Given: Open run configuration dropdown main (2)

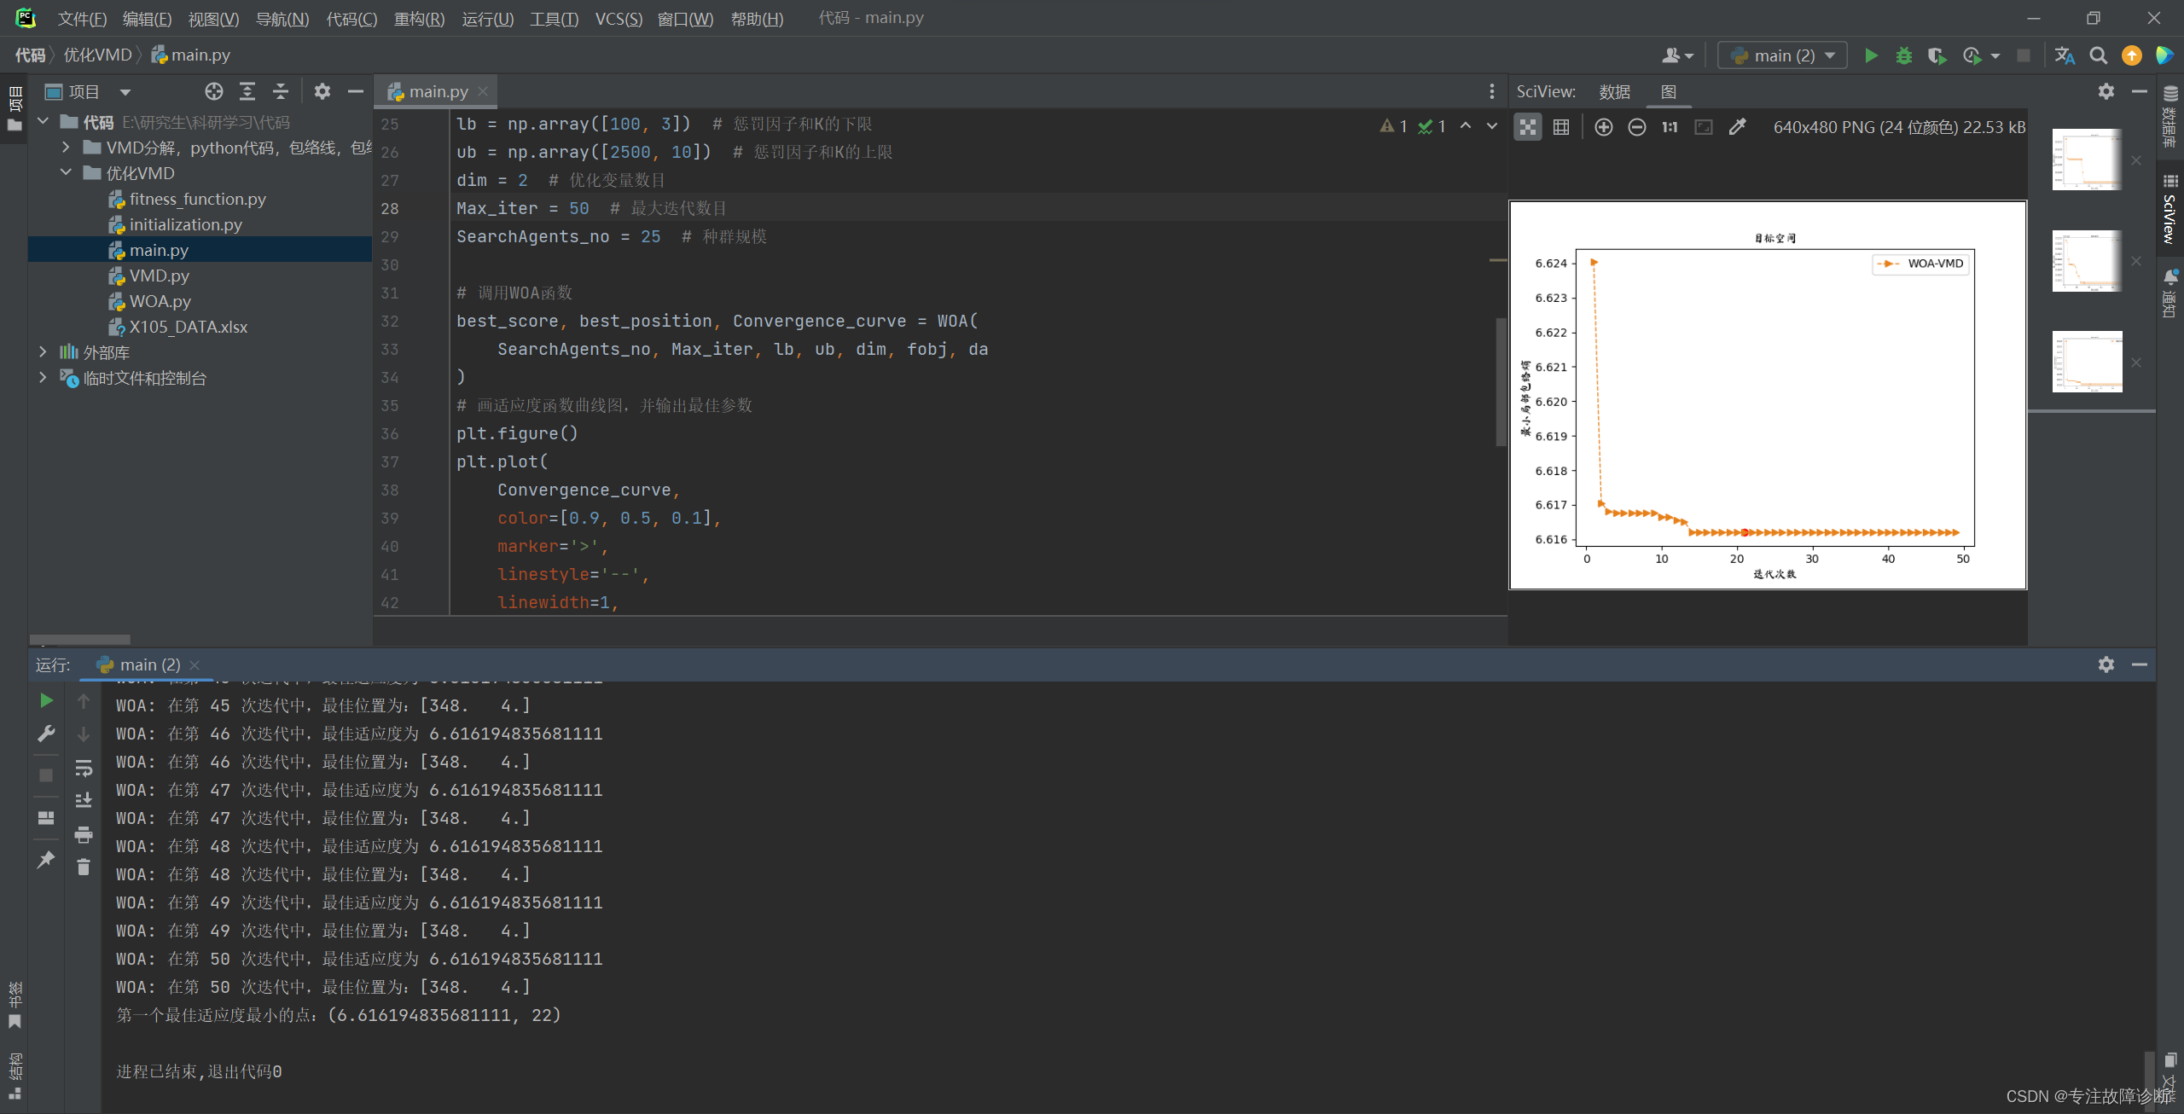Looking at the screenshot, I should 1782,55.
